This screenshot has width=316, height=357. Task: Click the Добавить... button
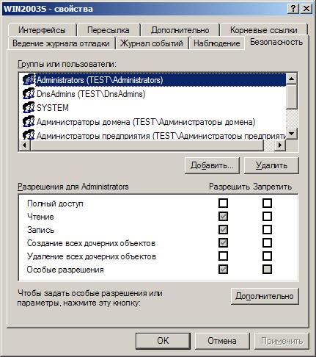coord(212,165)
